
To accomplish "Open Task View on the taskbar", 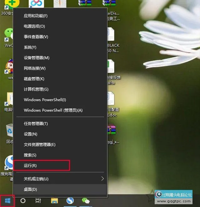I will click(x=38, y=201).
